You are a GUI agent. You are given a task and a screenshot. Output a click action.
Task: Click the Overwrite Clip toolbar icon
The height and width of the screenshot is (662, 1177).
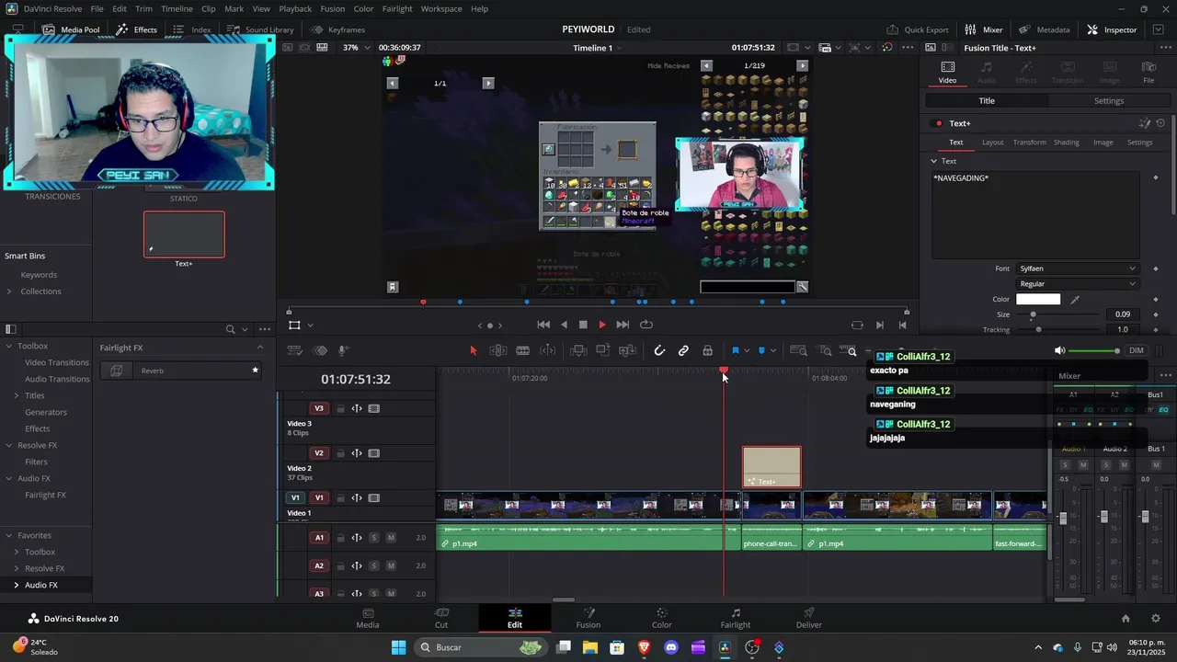point(603,350)
